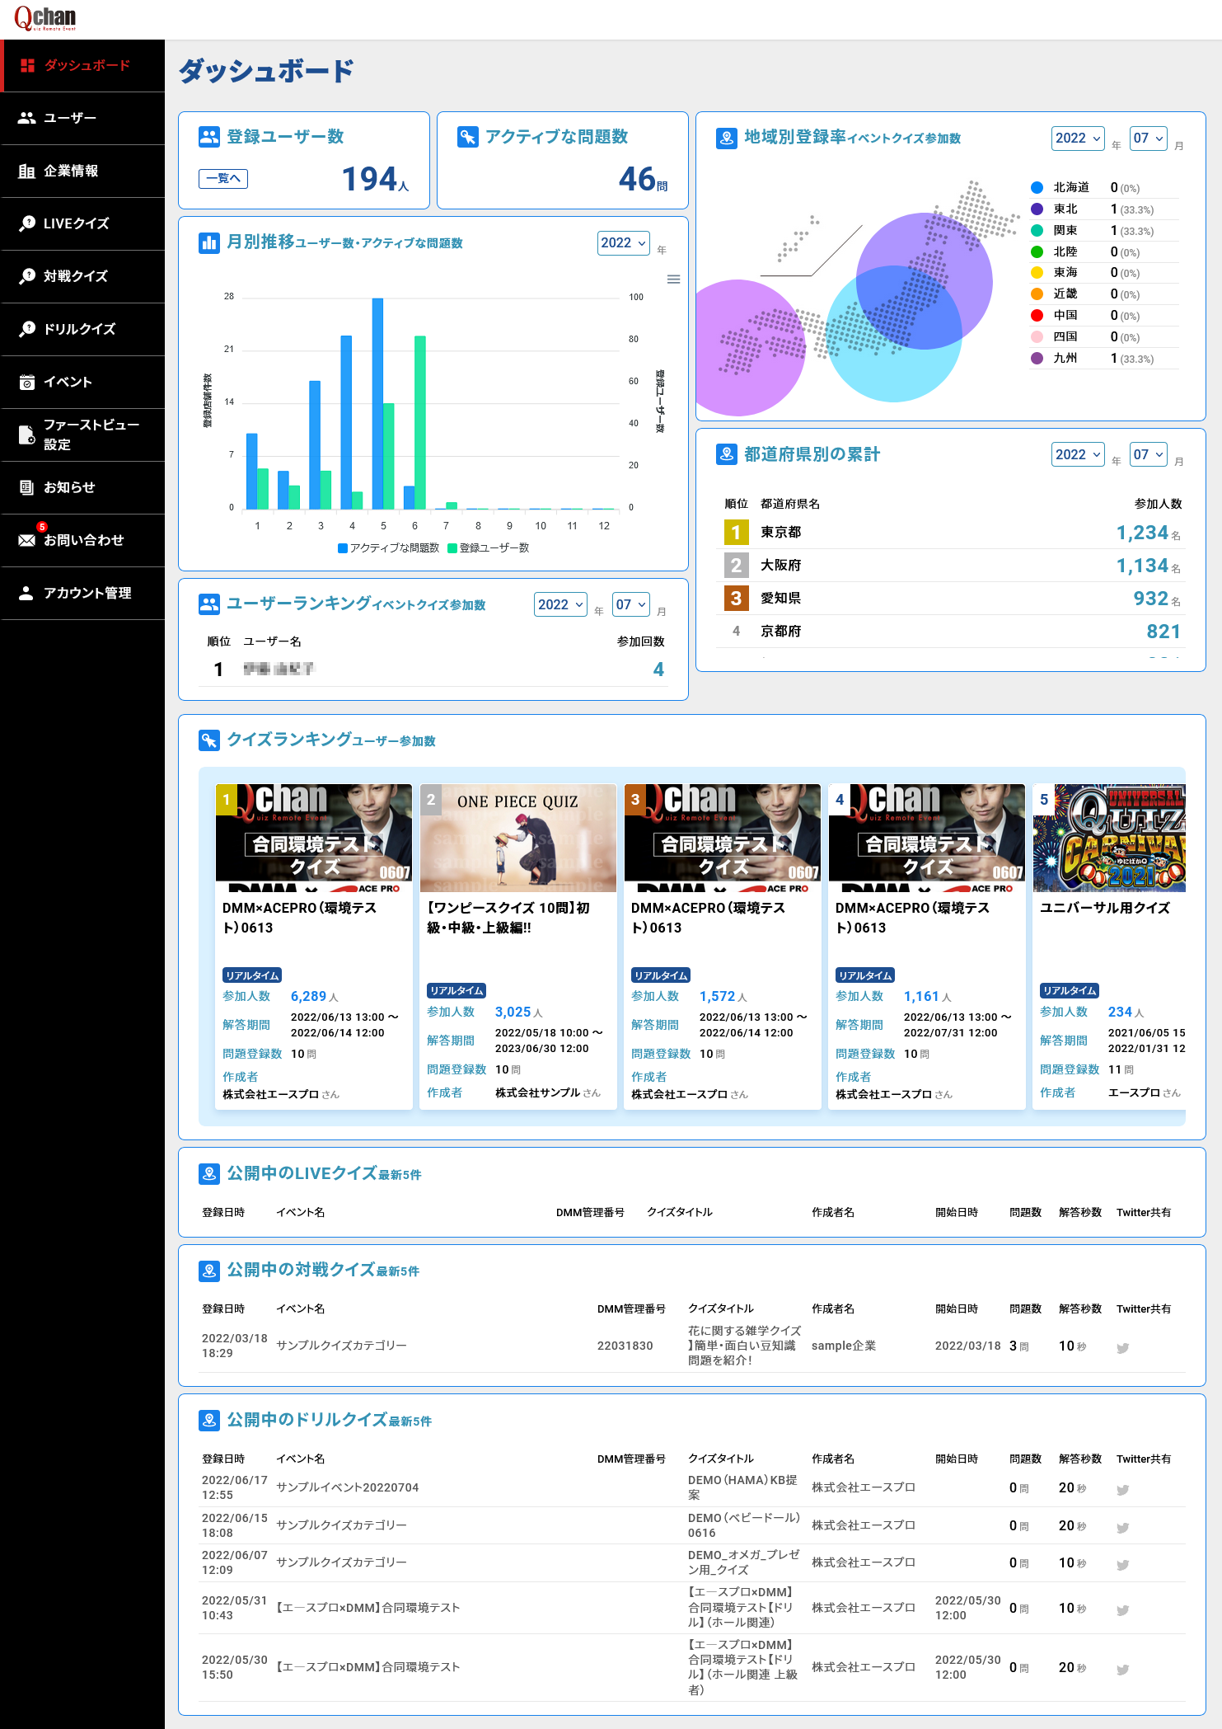The height and width of the screenshot is (1729, 1222).
Task: Click the 九州 purple legend color dot
Action: (1037, 359)
